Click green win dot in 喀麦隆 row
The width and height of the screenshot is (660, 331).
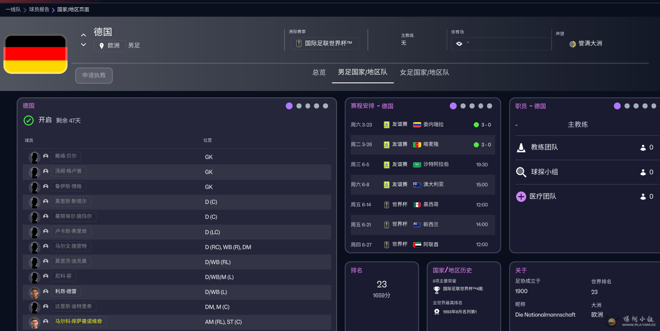pos(476,145)
